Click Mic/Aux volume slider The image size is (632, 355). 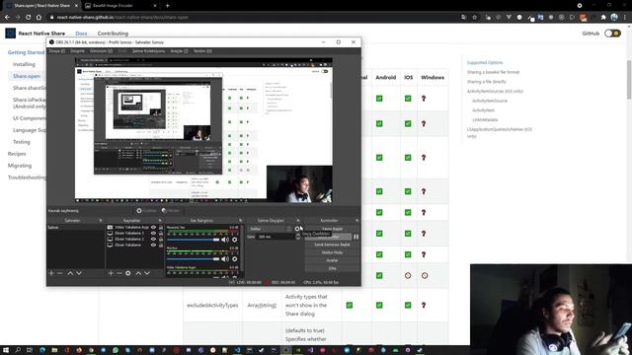[x=194, y=258]
